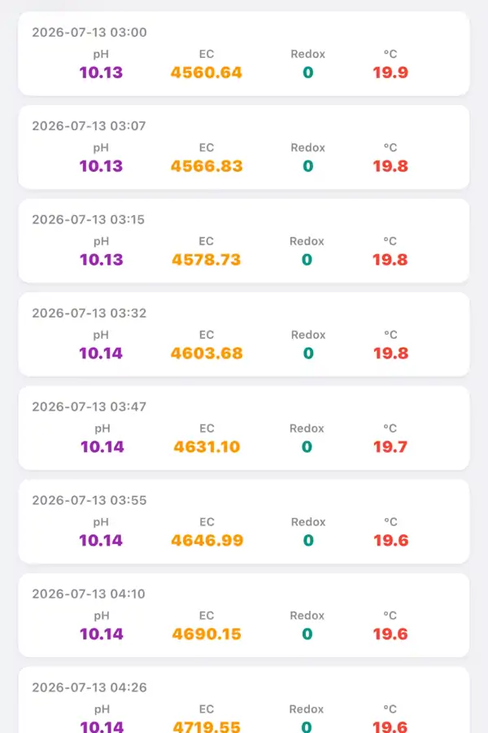Select EC reading 4690.15
The width and height of the screenshot is (488, 733).
(x=207, y=634)
